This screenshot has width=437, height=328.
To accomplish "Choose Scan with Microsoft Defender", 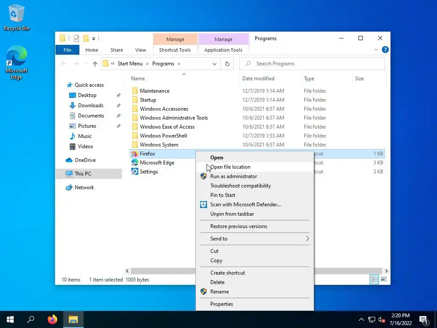I will pos(255,205).
